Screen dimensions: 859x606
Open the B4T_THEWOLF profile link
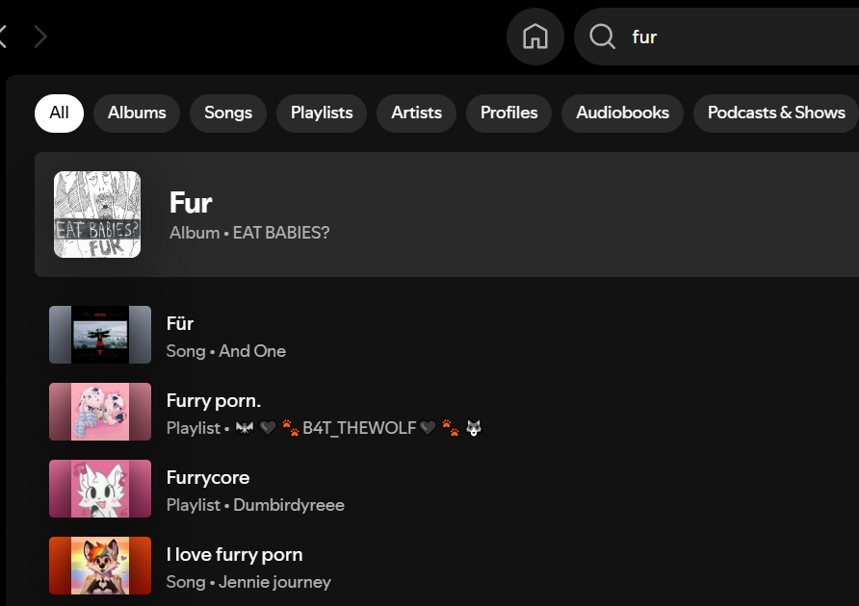pyautogui.click(x=358, y=427)
